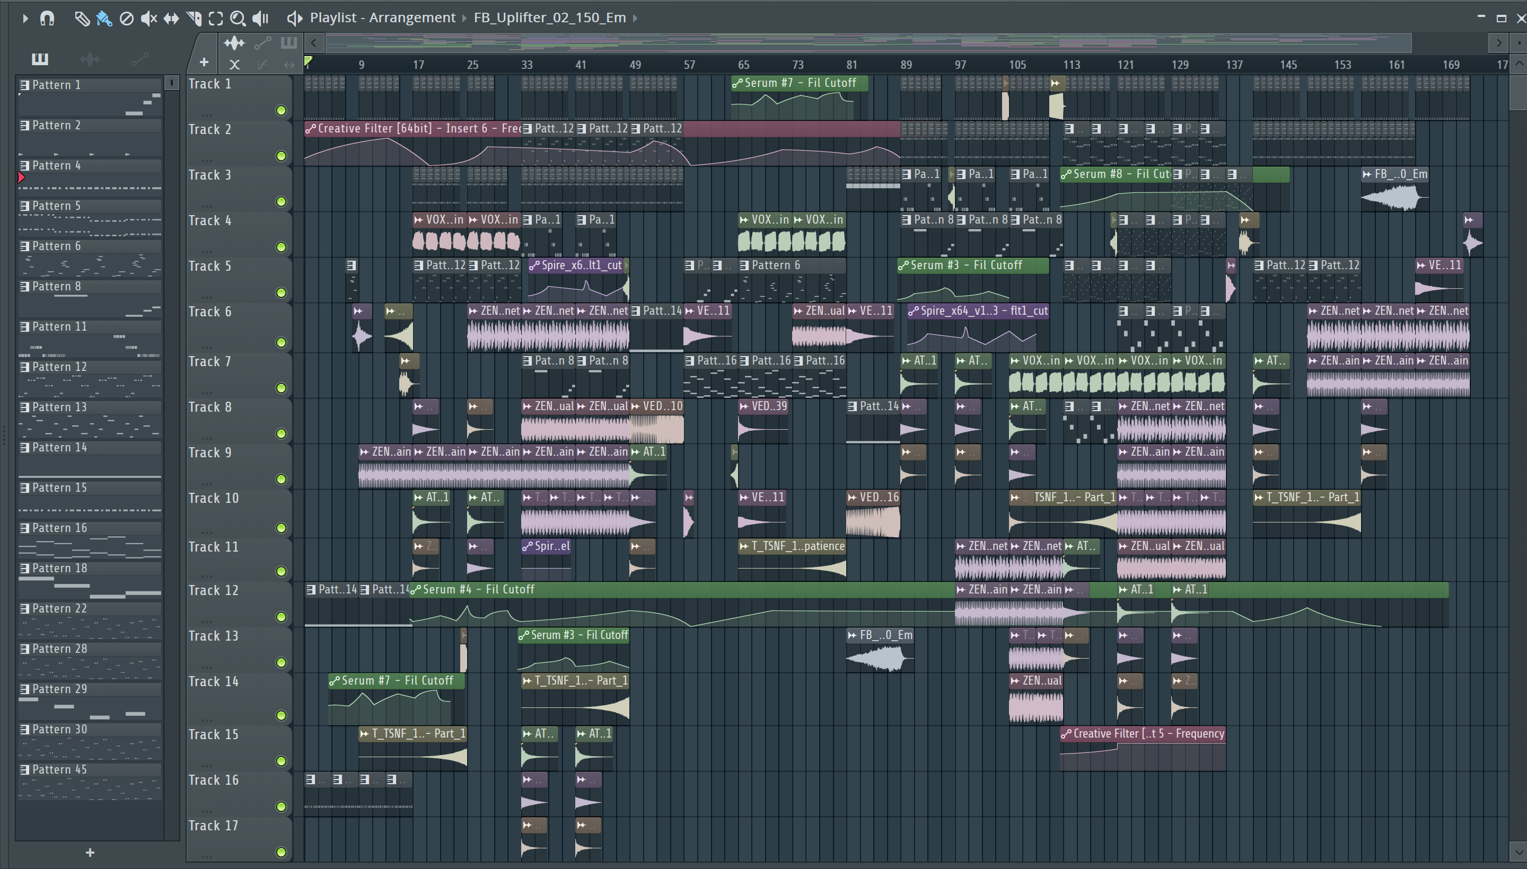Screen dimensions: 1527x869
Task: Click the vertical scrollbar down arrow
Action: coord(1519,851)
